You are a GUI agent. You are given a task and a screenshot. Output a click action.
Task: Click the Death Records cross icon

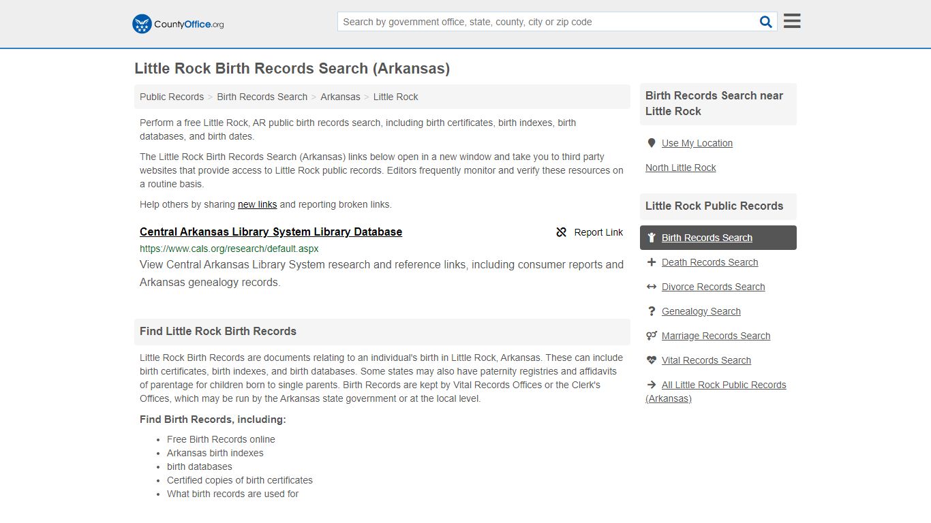coord(652,262)
